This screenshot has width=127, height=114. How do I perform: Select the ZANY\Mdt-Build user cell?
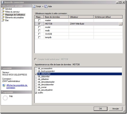coord(81,24)
